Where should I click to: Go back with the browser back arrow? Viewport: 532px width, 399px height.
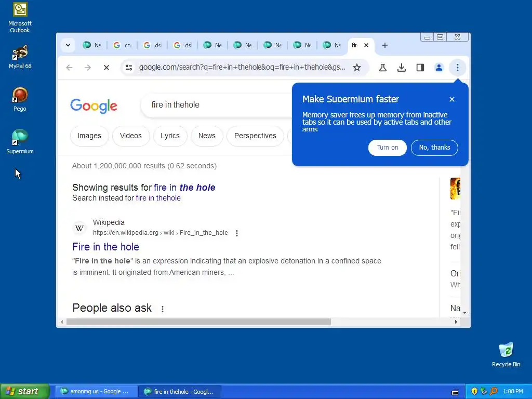pyautogui.click(x=69, y=68)
